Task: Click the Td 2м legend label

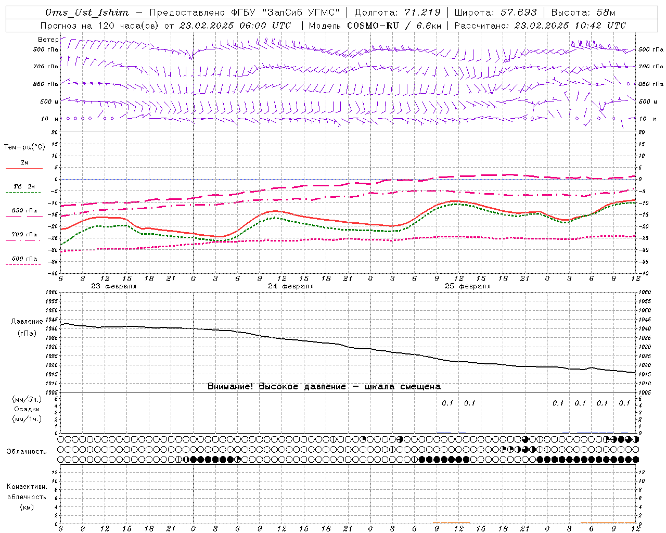Action: coord(24,186)
